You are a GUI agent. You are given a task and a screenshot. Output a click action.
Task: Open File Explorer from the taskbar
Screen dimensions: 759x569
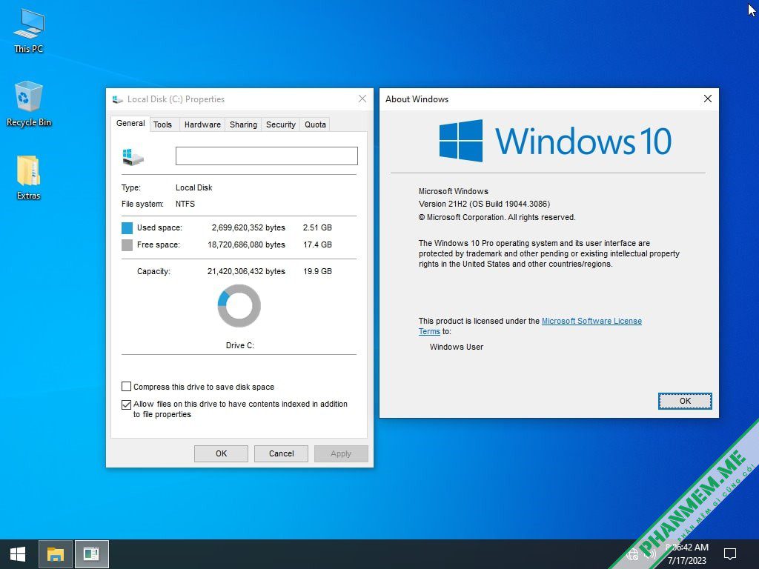pyautogui.click(x=55, y=554)
